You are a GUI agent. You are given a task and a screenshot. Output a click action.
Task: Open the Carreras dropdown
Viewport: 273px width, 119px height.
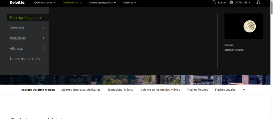(x=130, y=3)
